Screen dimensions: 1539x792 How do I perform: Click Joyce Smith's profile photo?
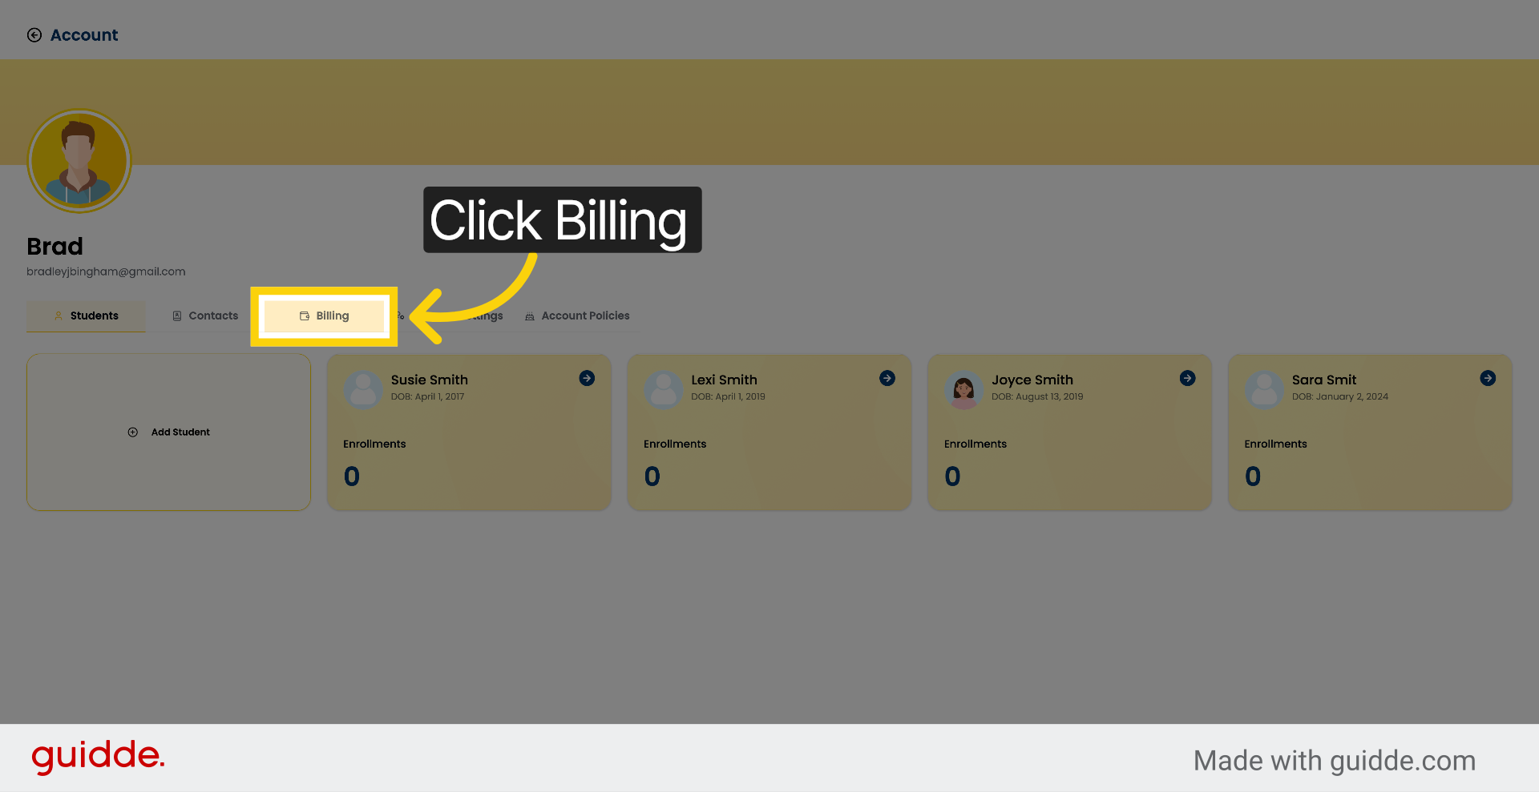(963, 390)
